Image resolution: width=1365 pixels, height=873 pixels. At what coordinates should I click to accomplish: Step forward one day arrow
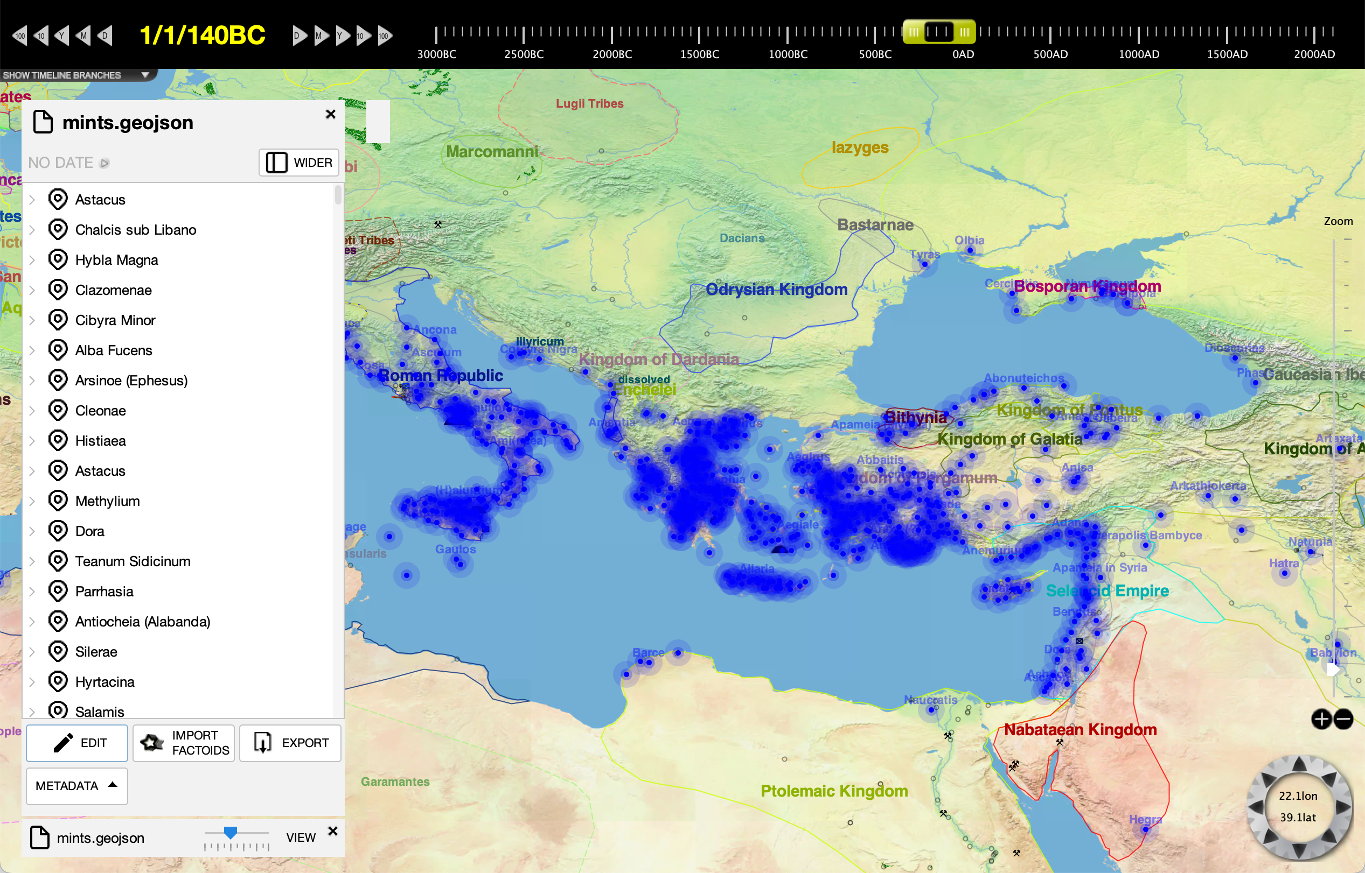[299, 36]
